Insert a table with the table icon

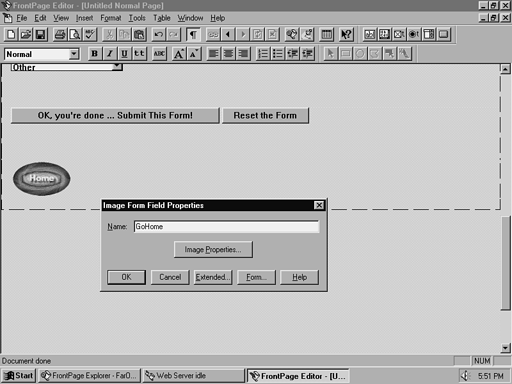point(326,35)
